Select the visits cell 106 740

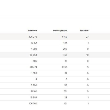tap(33, 103)
